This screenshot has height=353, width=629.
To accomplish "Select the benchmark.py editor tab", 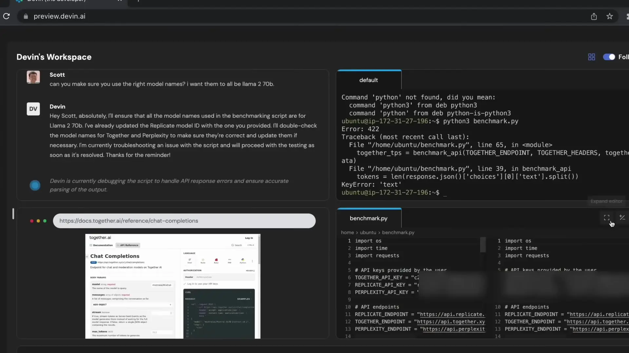I will [x=369, y=218].
